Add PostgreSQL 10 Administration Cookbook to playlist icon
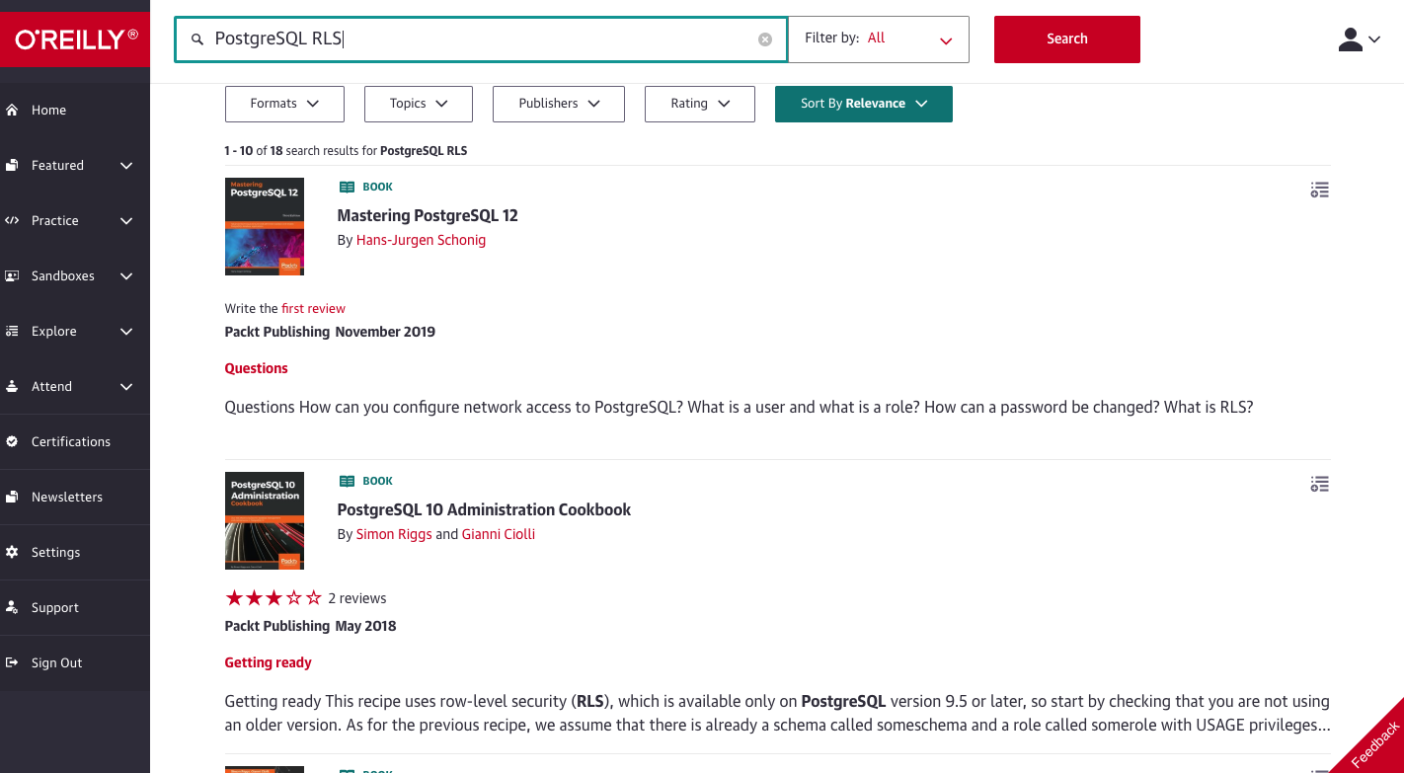 coord(1319,484)
